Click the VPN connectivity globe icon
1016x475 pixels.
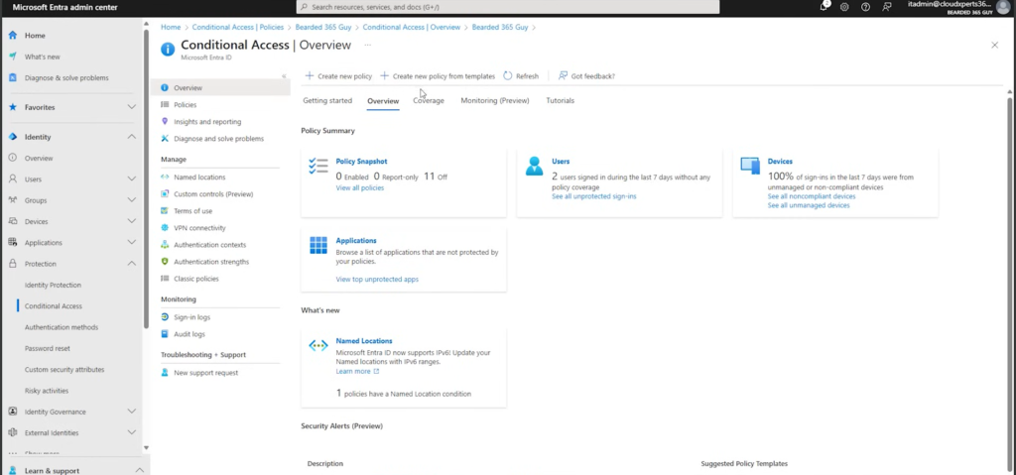tap(165, 227)
